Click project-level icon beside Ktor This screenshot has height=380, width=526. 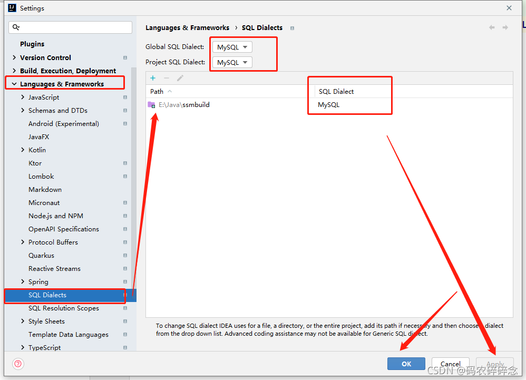[125, 163]
